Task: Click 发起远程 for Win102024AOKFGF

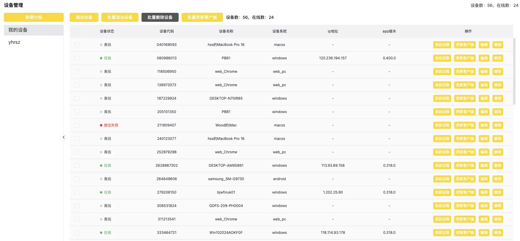Action: (x=442, y=233)
